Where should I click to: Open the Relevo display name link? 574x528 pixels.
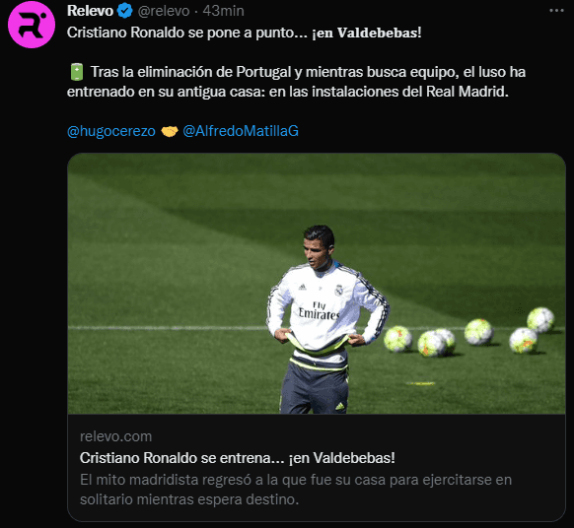coord(90,11)
